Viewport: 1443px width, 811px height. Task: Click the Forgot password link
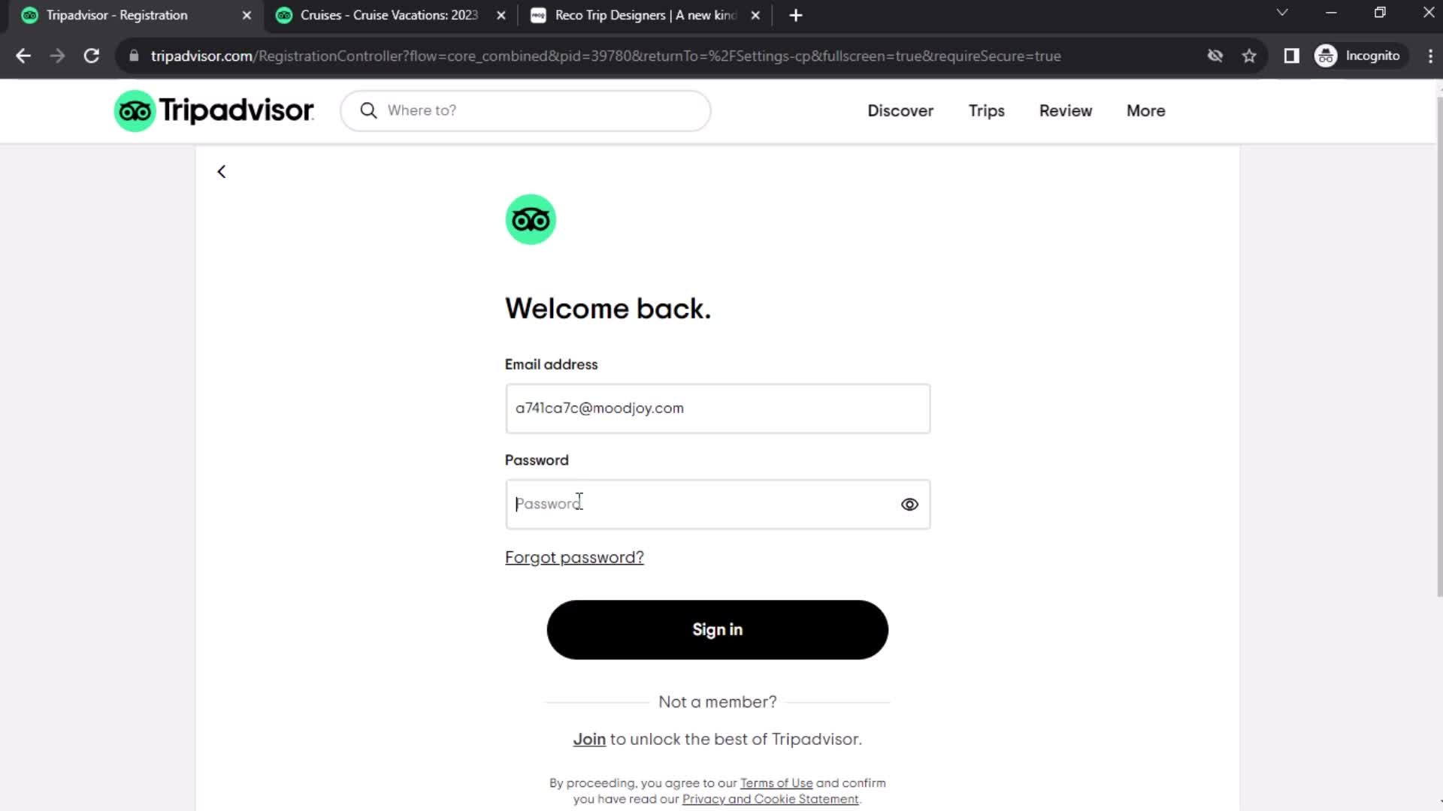coord(574,556)
